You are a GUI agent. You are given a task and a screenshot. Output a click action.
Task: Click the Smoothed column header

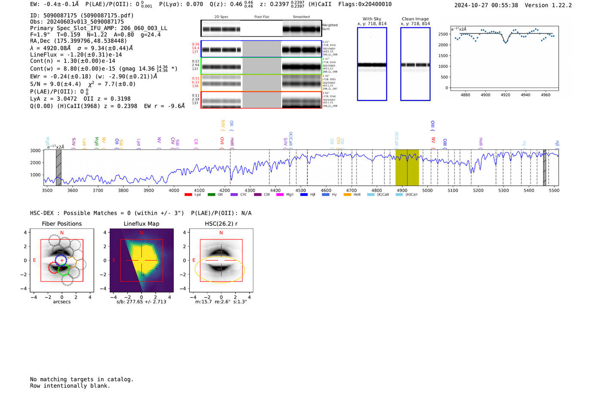click(x=301, y=17)
